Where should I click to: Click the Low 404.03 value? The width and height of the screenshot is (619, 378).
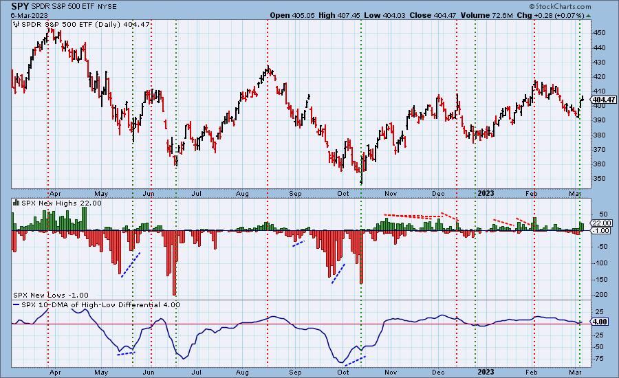tap(384, 15)
